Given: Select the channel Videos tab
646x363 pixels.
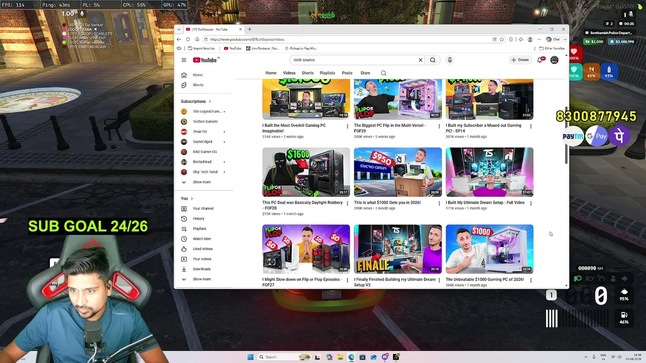Looking at the screenshot, I should coord(289,73).
